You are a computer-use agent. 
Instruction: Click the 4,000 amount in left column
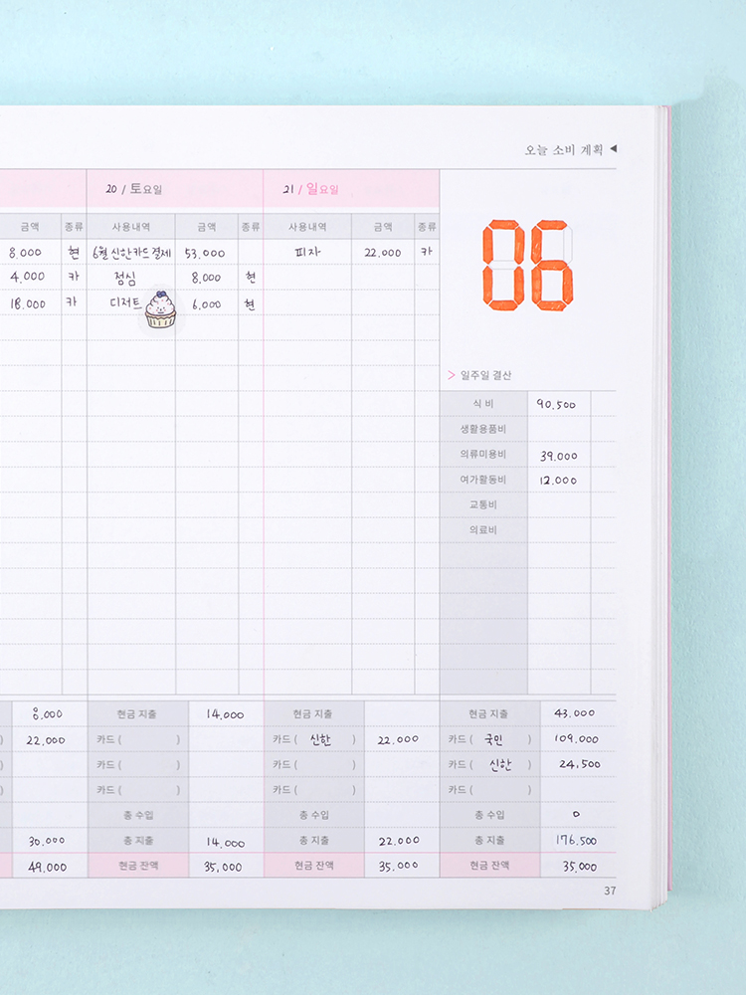27,277
